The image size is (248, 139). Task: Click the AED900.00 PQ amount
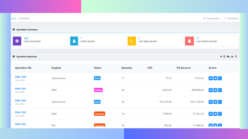[198, 90]
